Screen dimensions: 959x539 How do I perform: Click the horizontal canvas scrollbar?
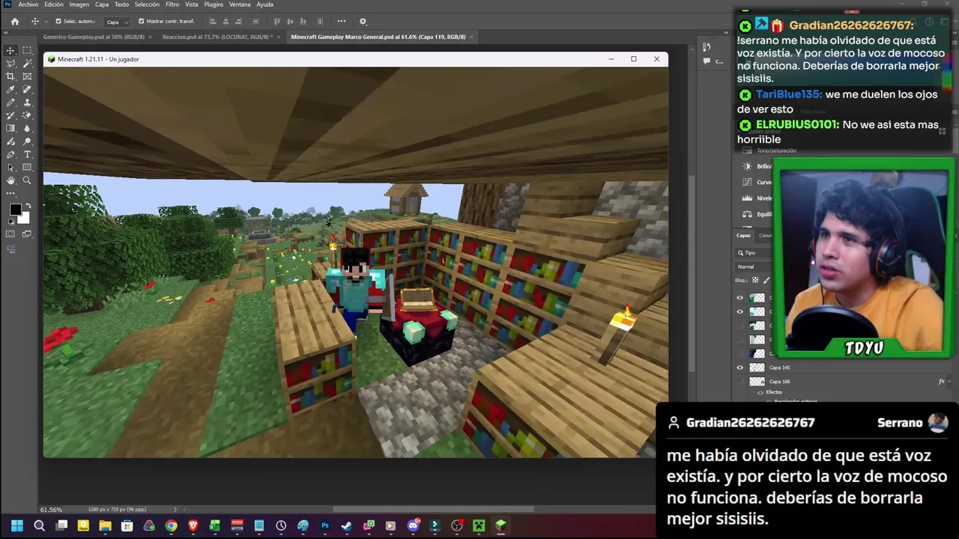pyautogui.click(x=433, y=509)
